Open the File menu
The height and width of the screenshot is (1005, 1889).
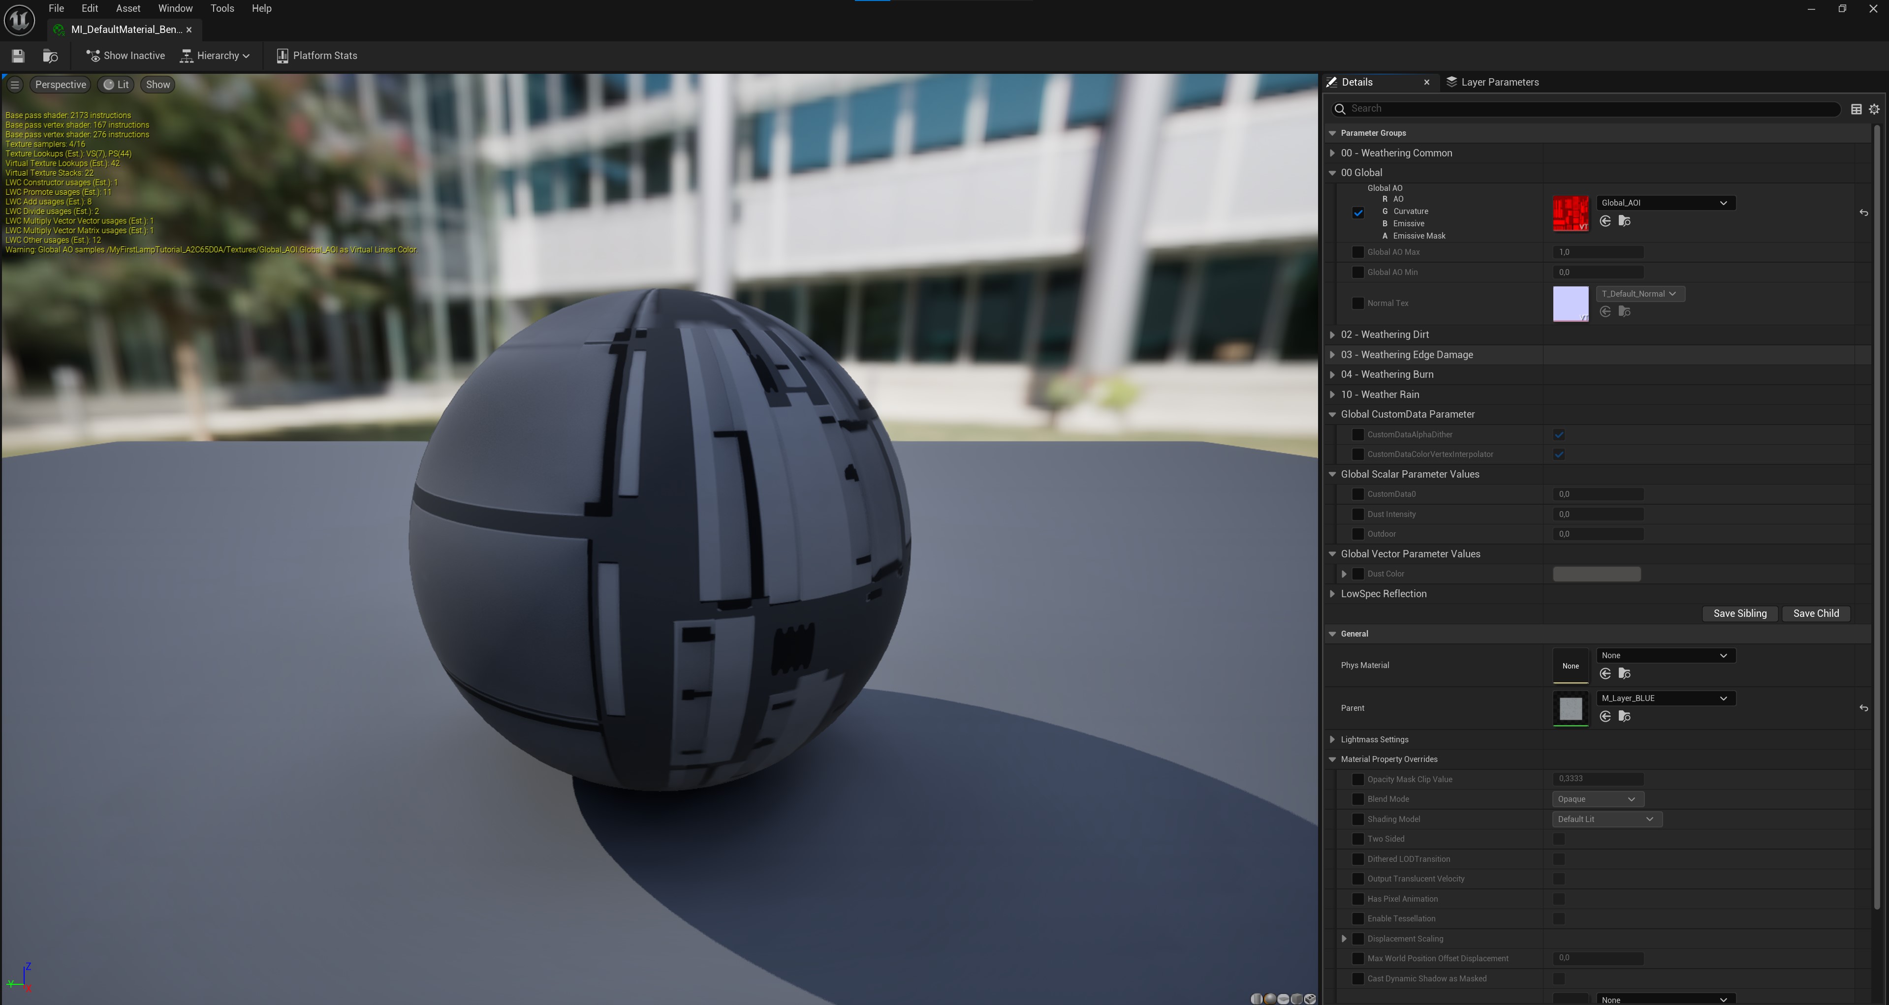(x=56, y=9)
